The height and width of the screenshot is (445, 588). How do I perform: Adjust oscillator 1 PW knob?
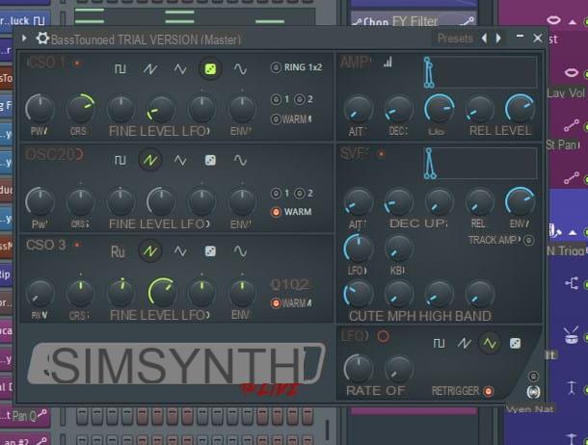[x=40, y=109]
